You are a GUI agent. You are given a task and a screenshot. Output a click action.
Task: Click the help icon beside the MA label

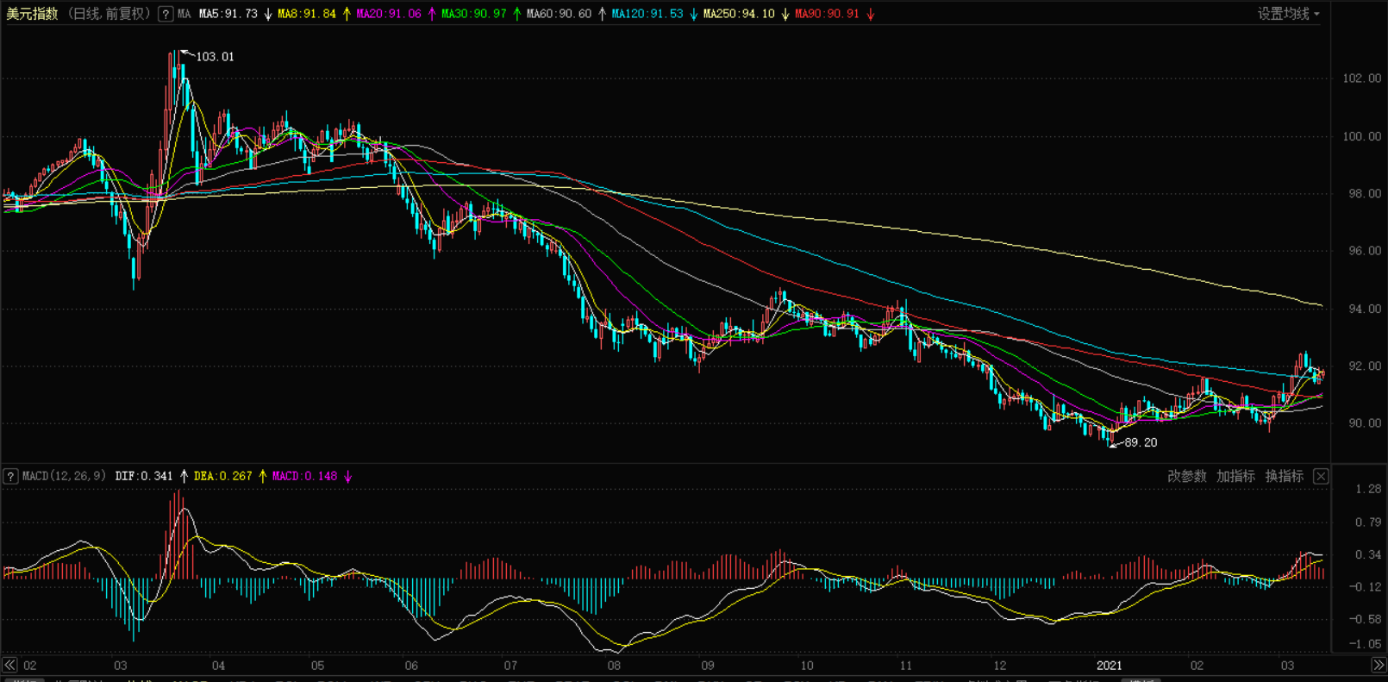[166, 14]
